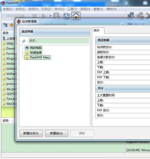The image size is (150, 159).
Task: Click the 上次重置时间 row in statistics
Action: 123,95
